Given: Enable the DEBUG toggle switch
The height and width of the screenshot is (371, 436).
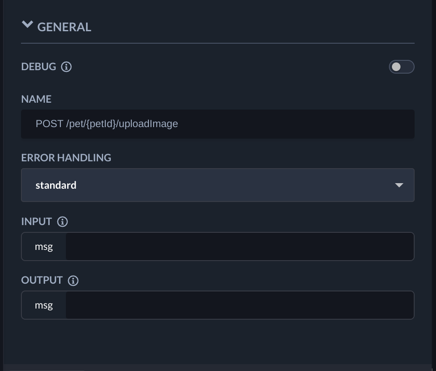Looking at the screenshot, I should click(x=401, y=67).
